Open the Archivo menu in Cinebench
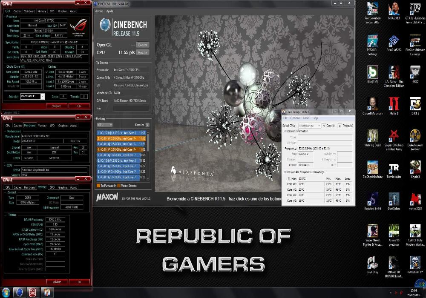426x298 pixels. coord(99,11)
